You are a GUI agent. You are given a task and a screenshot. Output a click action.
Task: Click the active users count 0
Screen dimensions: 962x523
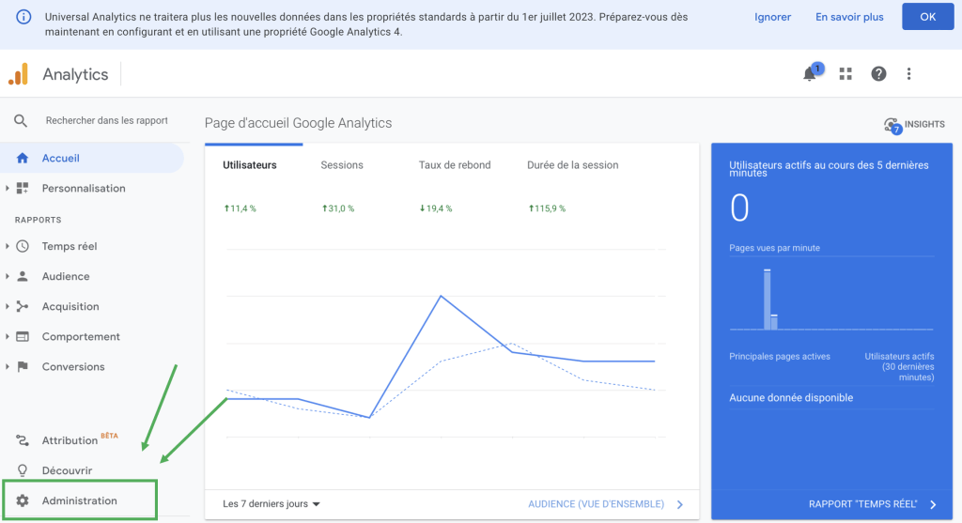click(739, 208)
